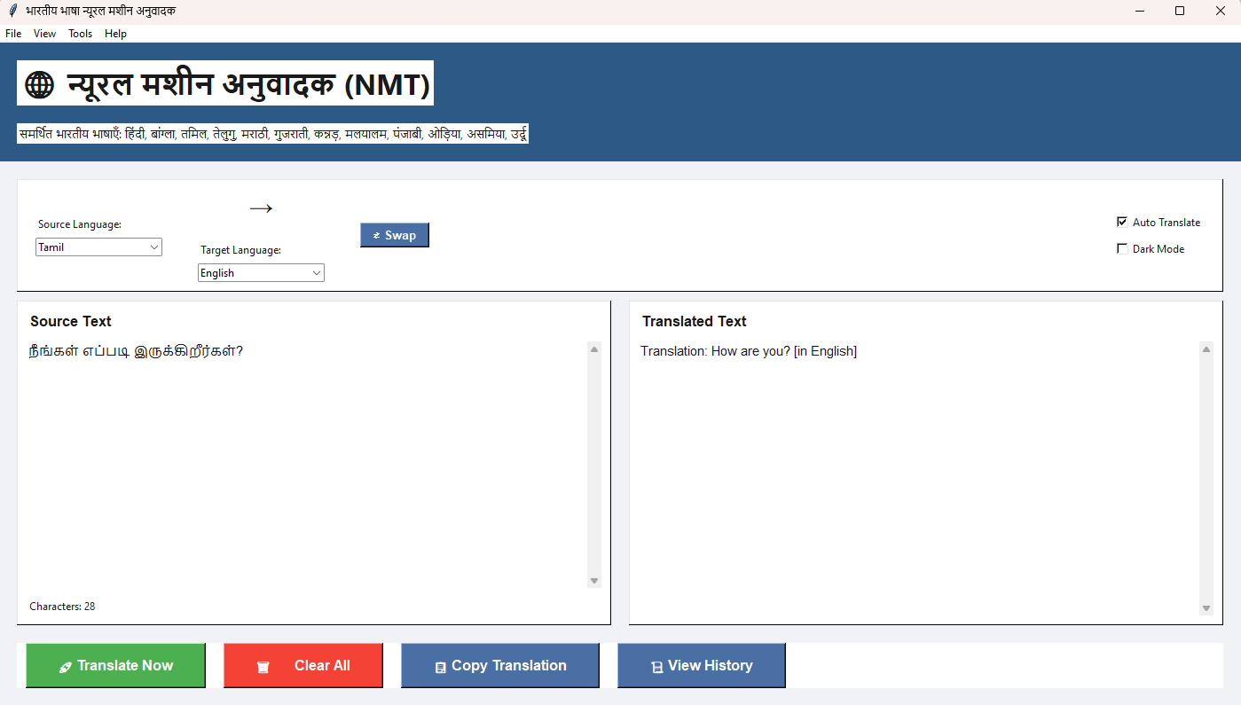This screenshot has width=1241, height=705.
Task: Open the Help menu
Action: [x=115, y=34]
